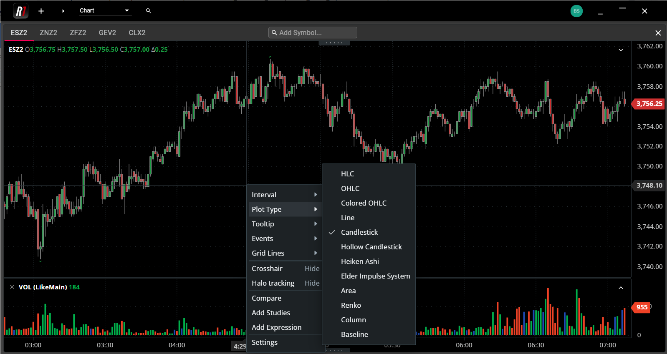This screenshot has width=667, height=354.
Task: Switch to the ESZ2 symbol tab
Action: click(x=19, y=33)
